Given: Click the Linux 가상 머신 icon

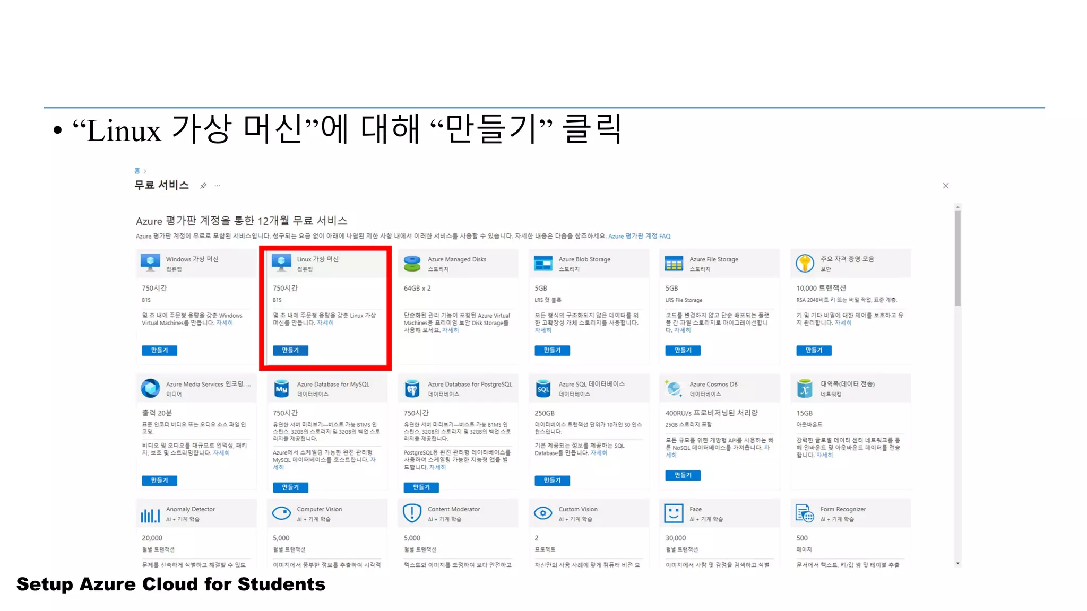Looking at the screenshot, I should (281, 263).
